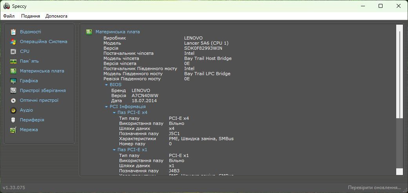Click the Паз PCI-E x4 heading
The image size is (408, 193).
point(132,112)
